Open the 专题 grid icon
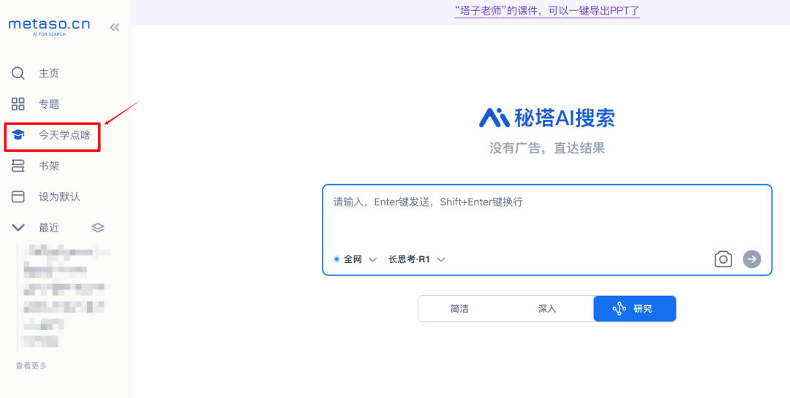Image resolution: width=790 pixels, height=398 pixels. 18,104
